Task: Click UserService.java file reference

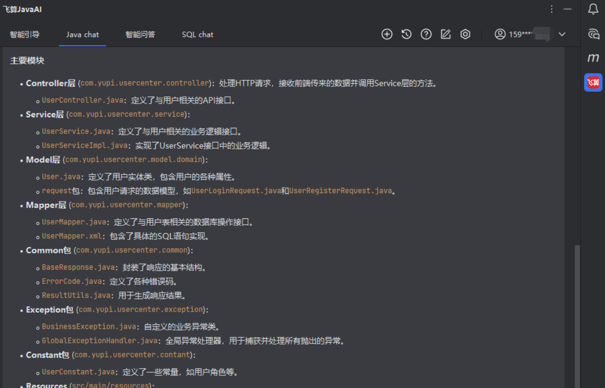Action: click(76, 131)
